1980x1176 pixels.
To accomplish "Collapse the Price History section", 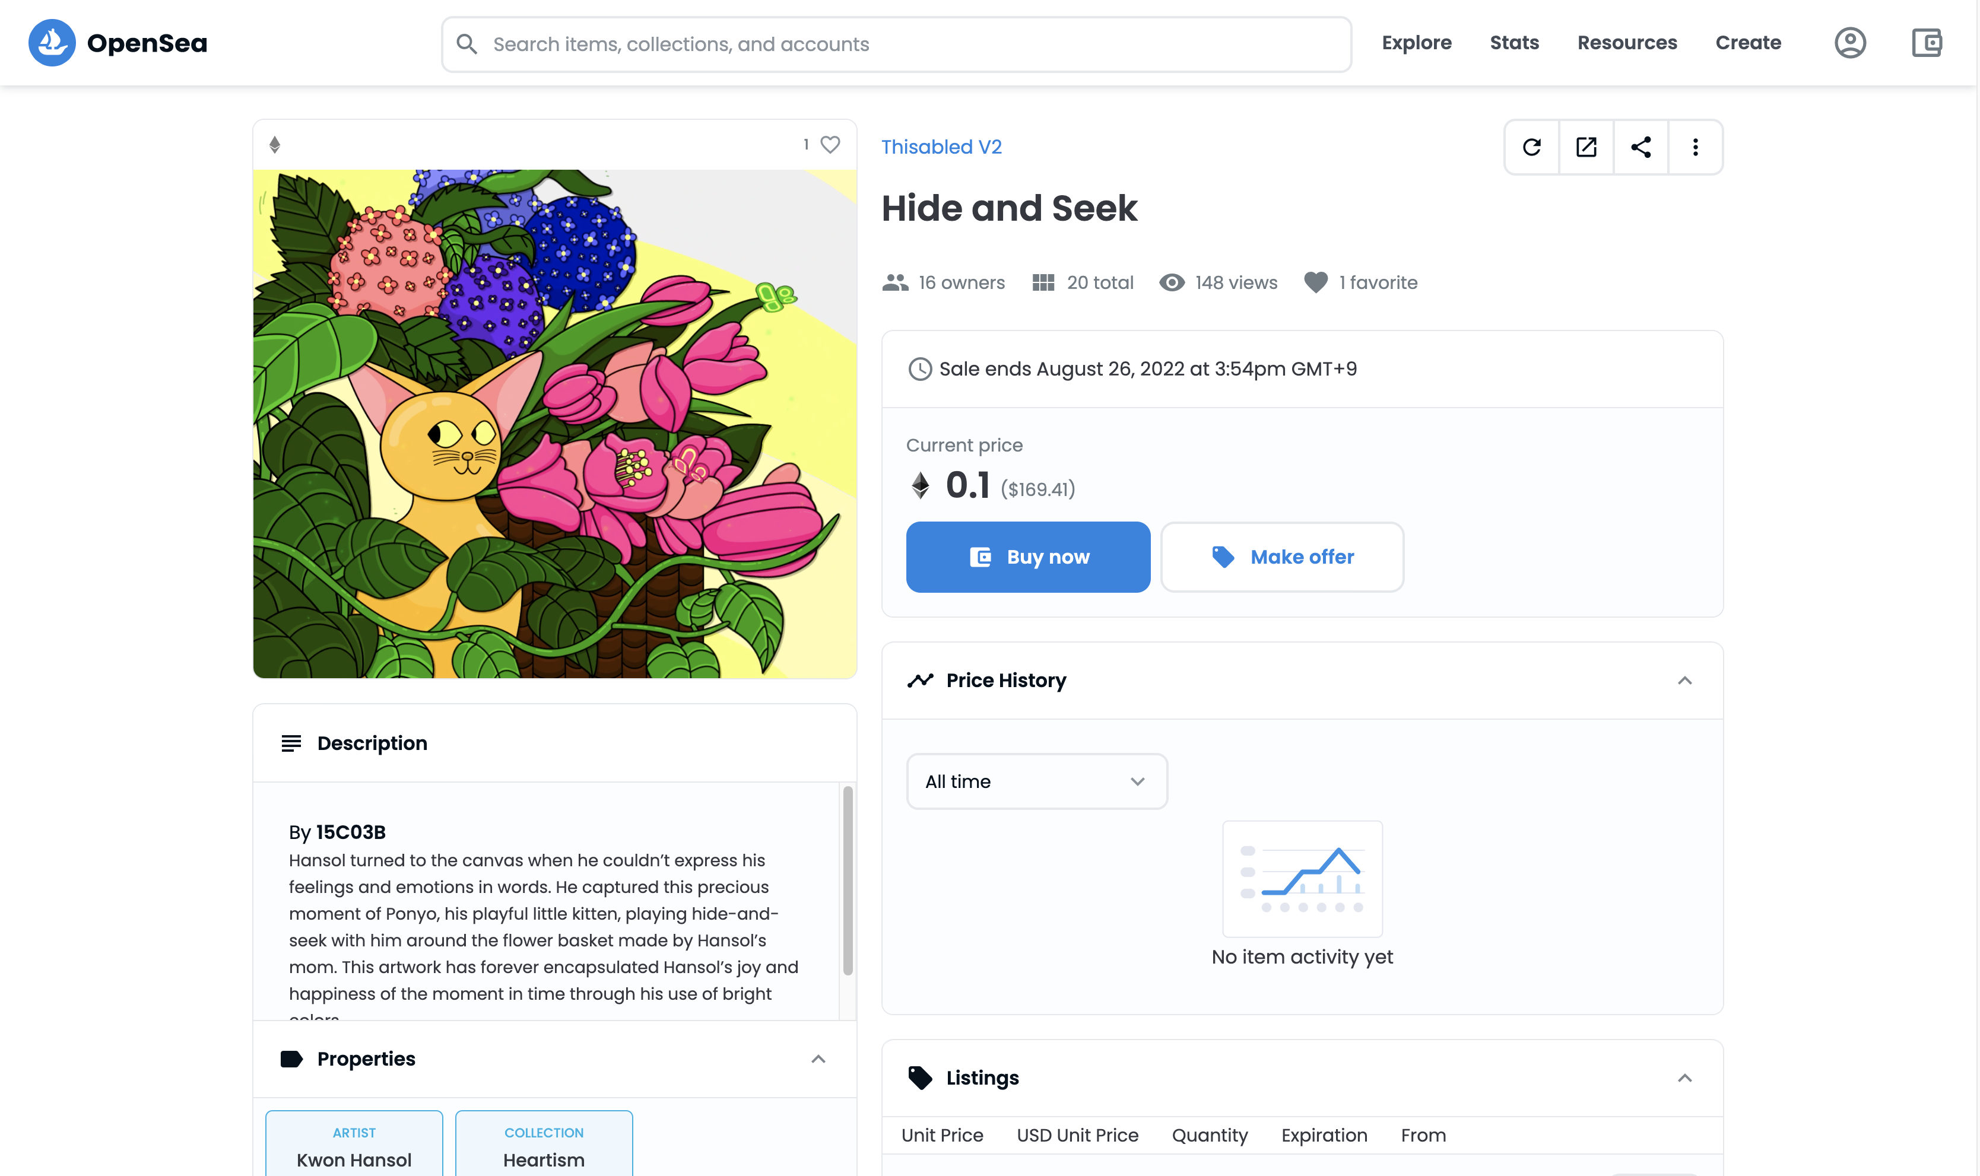I will pos(1684,681).
